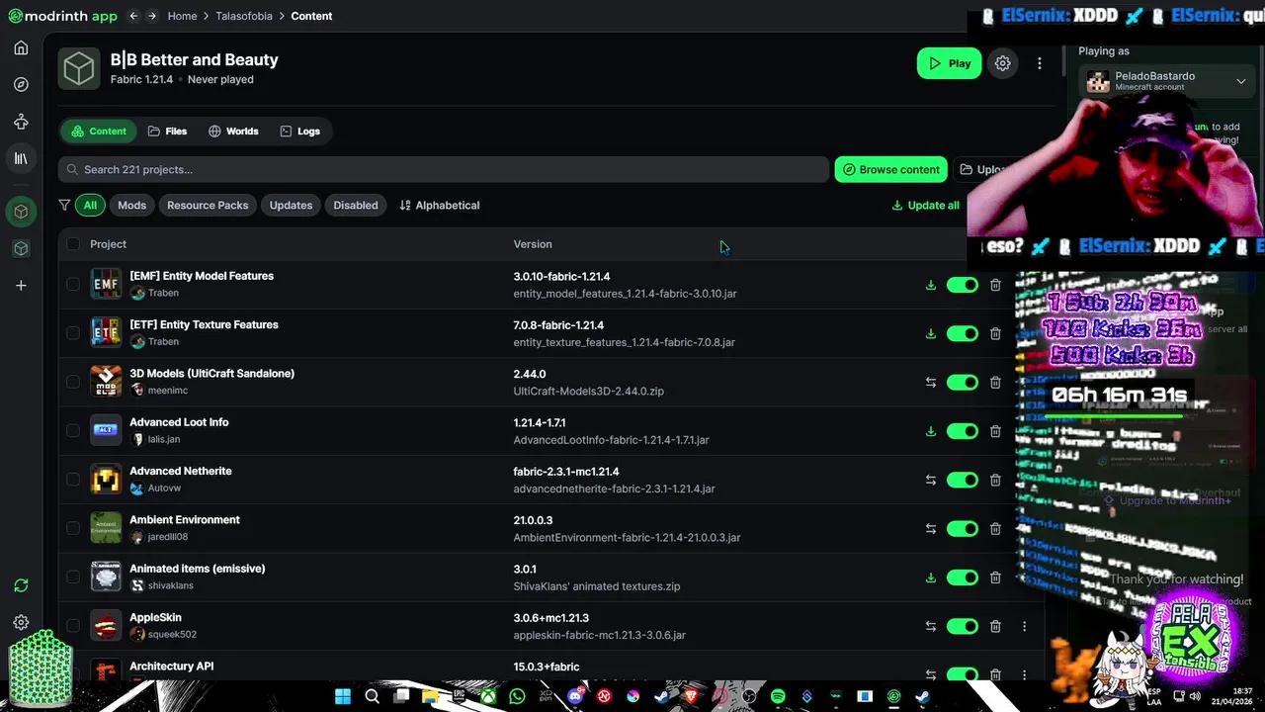Go forward with the right arrow
Image resolution: width=1265 pixels, height=712 pixels.
click(x=151, y=16)
